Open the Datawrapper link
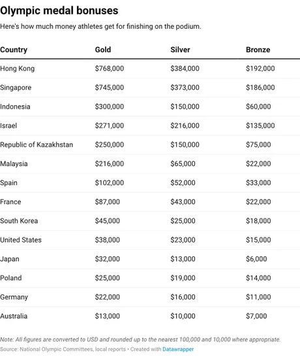Viewport: 300px width, 359px height. 178,349
